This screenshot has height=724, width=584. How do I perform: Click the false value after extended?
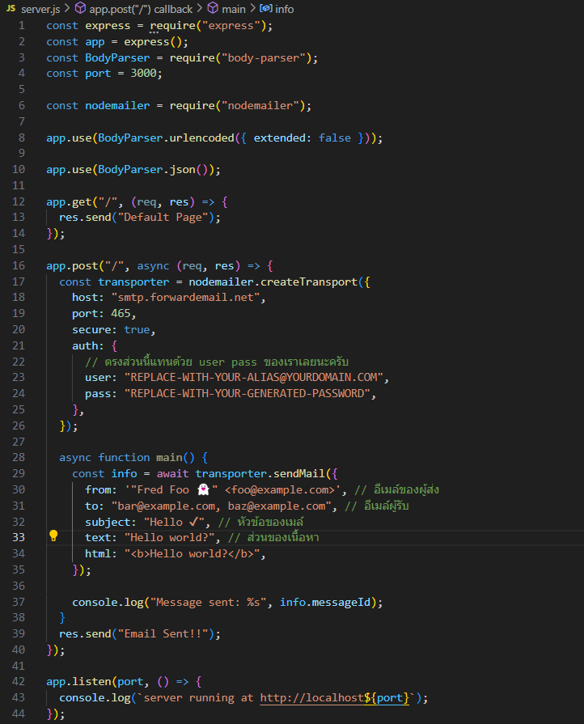(x=334, y=138)
